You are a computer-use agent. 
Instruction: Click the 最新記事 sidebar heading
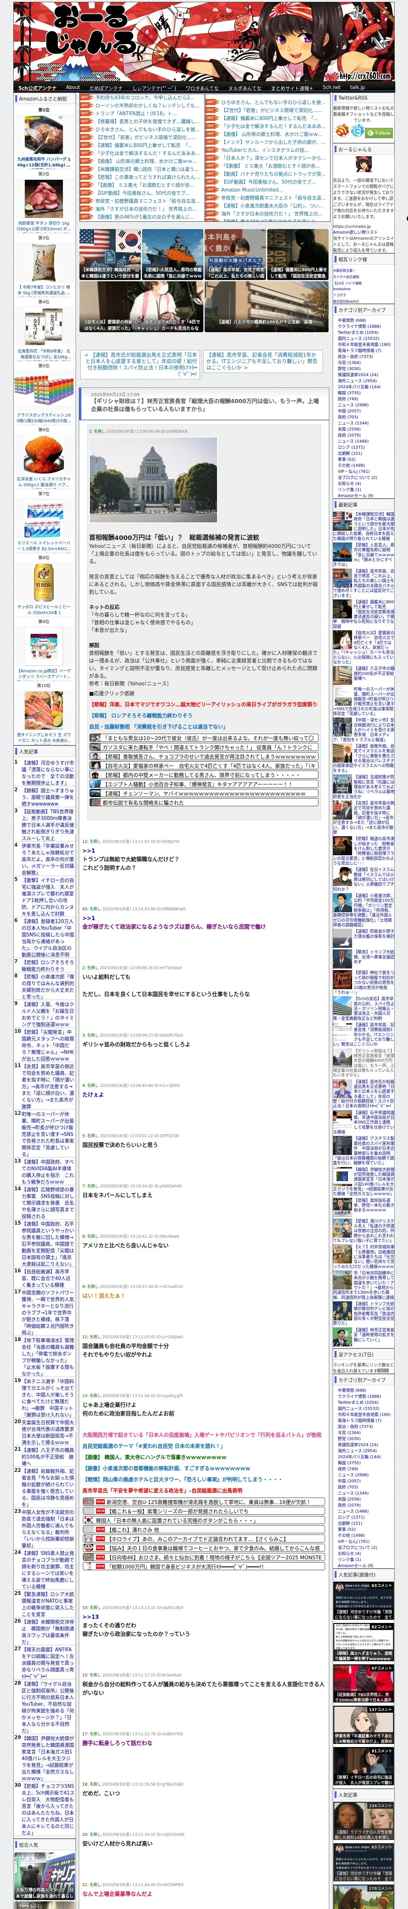click(x=364, y=505)
